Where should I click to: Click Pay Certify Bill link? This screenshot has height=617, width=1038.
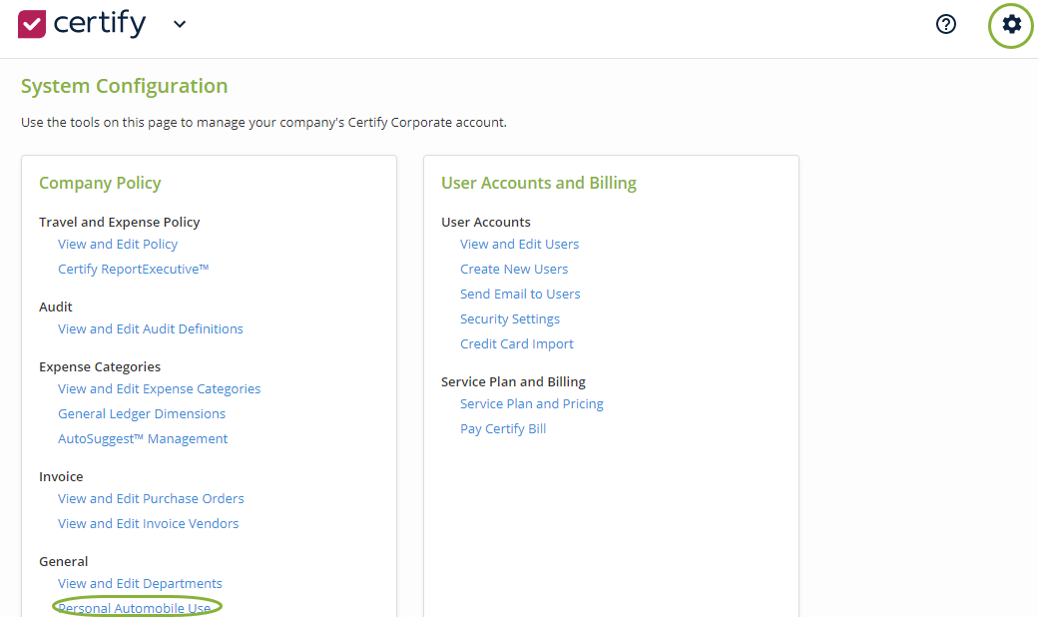[503, 429]
